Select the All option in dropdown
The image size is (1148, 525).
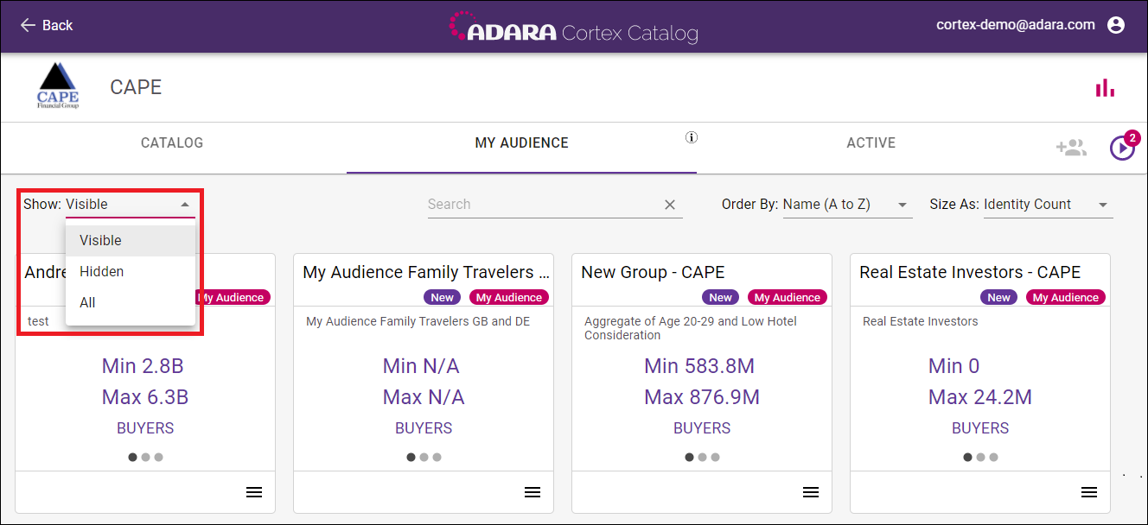point(131,303)
